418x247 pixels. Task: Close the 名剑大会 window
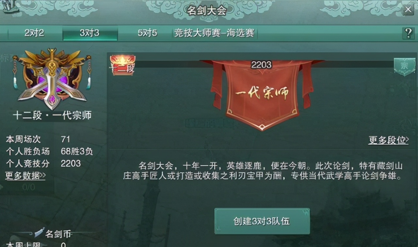point(408,9)
